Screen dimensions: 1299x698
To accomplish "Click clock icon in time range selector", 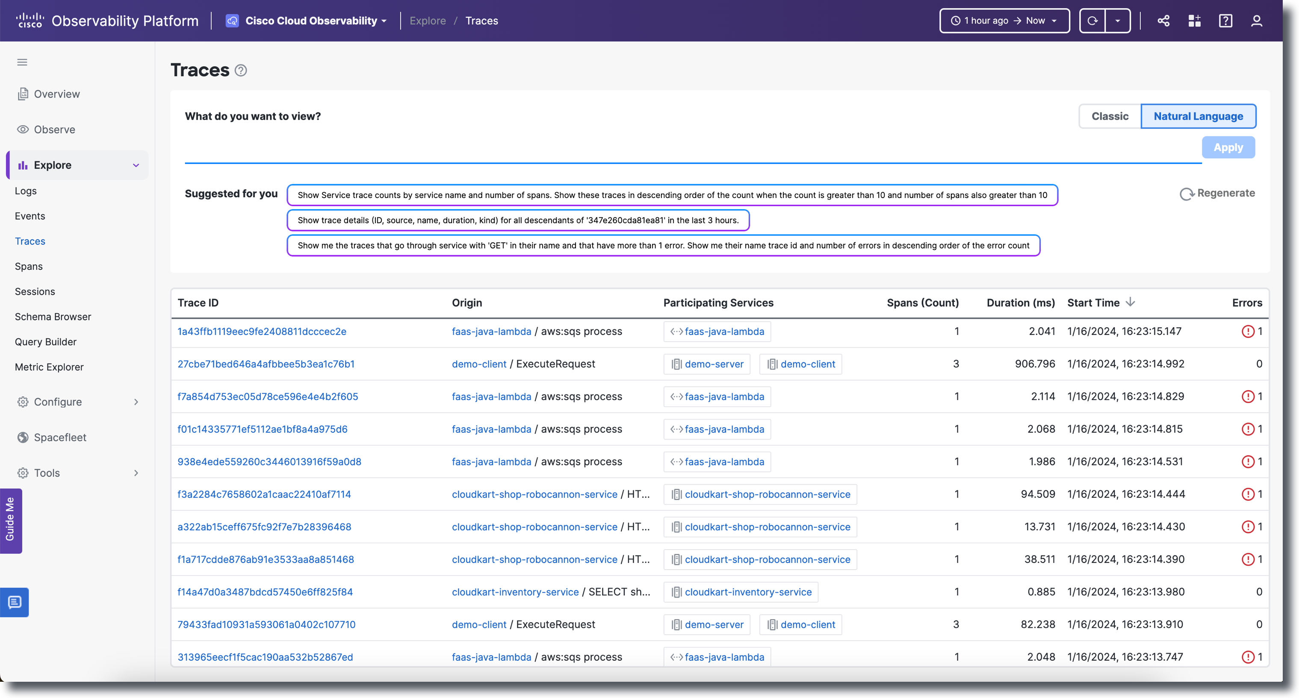I will point(956,21).
